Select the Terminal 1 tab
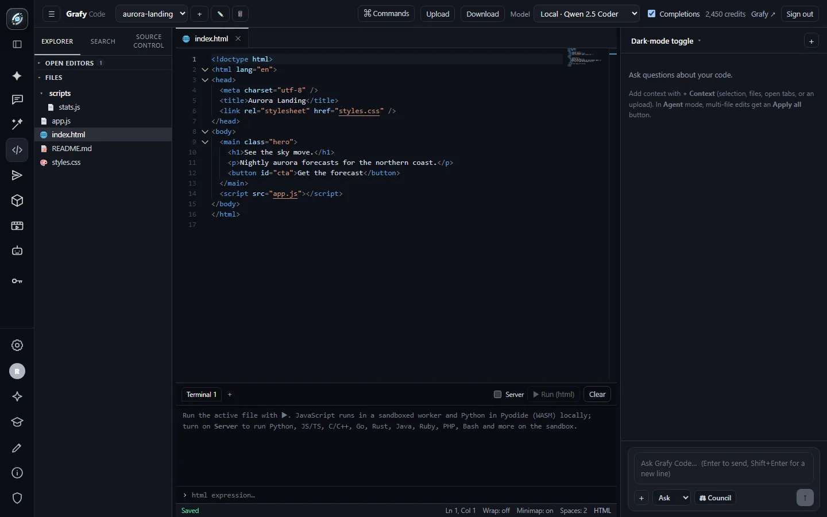The width and height of the screenshot is (827, 517). pyautogui.click(x=201, y=395)
